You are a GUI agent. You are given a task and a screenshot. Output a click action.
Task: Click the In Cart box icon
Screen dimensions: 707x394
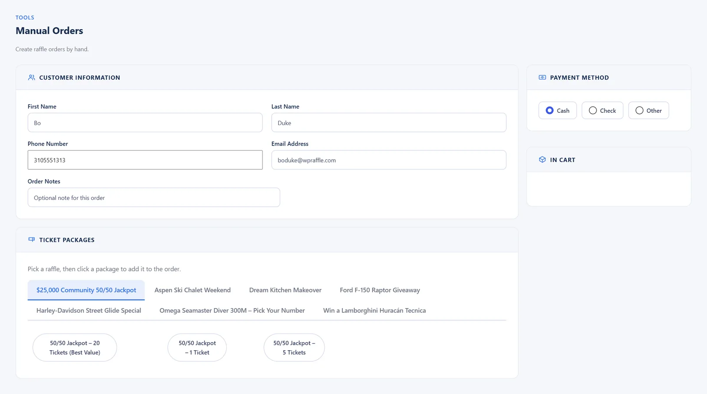coord(542,160)
